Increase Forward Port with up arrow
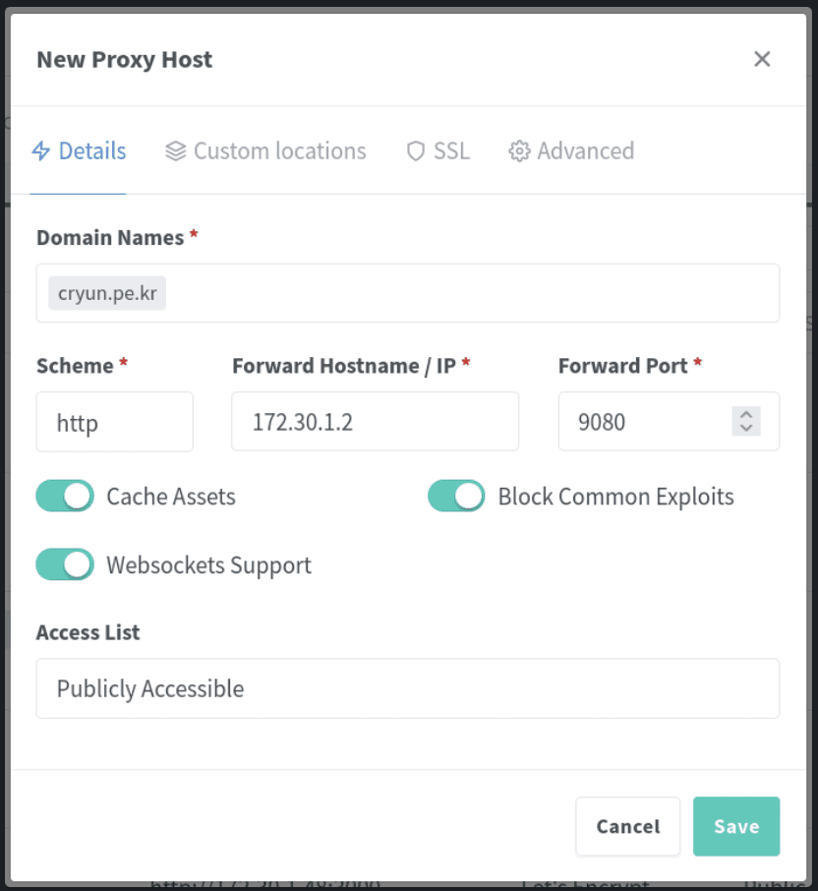Screen dimensions: 818x891 [746, 414]
